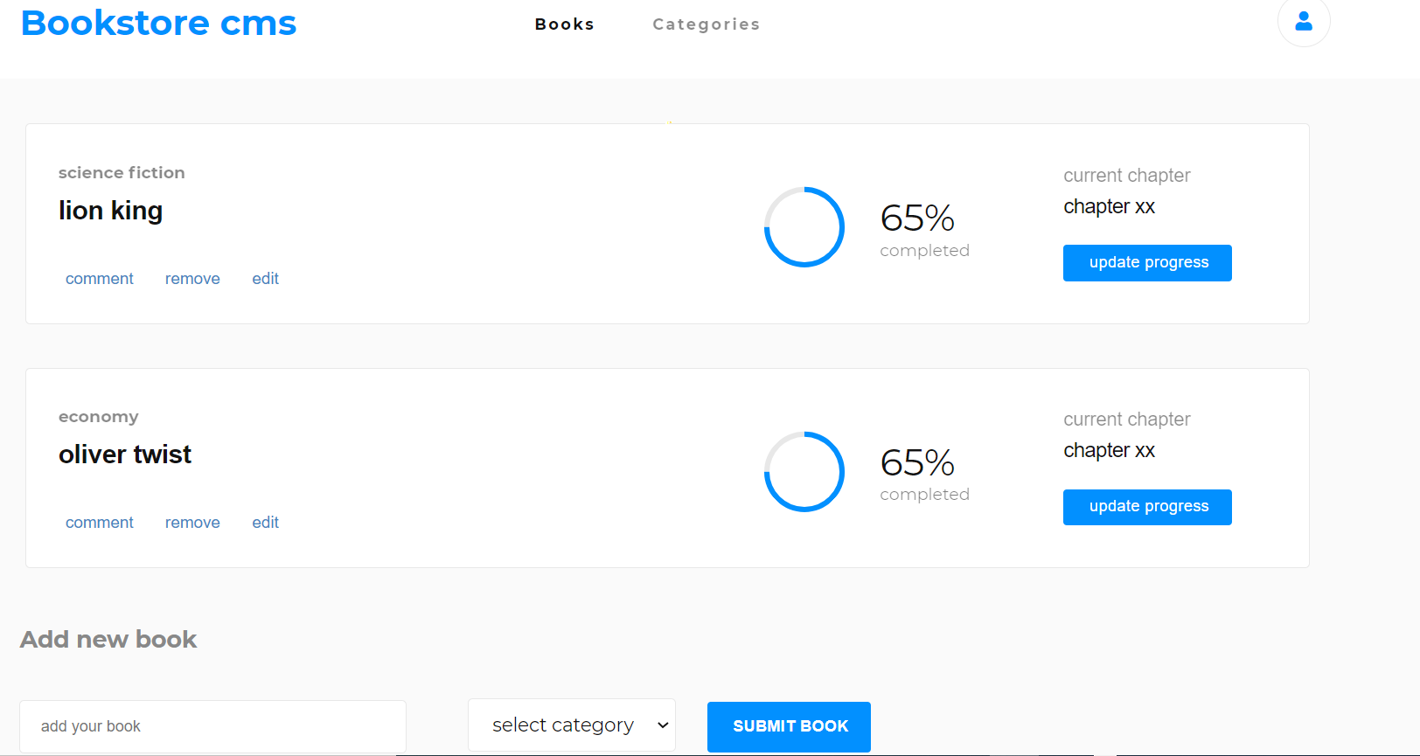Submit a new book
Screen dimensions: 1420x756
(x=788, y=726)
